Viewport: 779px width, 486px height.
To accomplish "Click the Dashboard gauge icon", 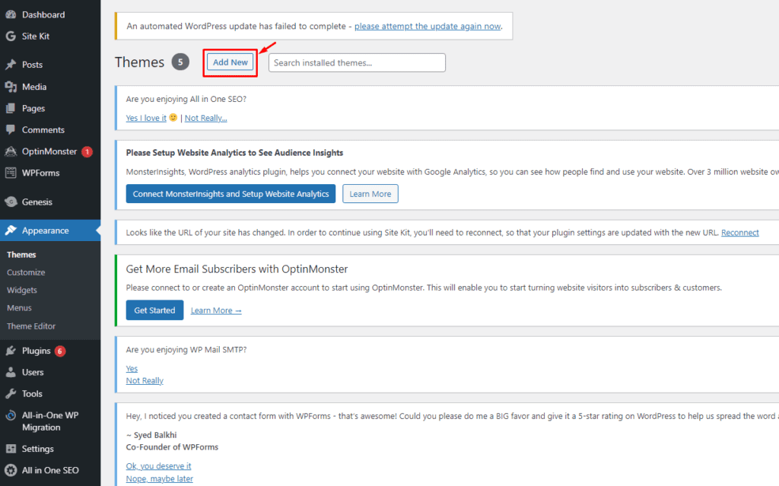I will click(x=11, y=14).
